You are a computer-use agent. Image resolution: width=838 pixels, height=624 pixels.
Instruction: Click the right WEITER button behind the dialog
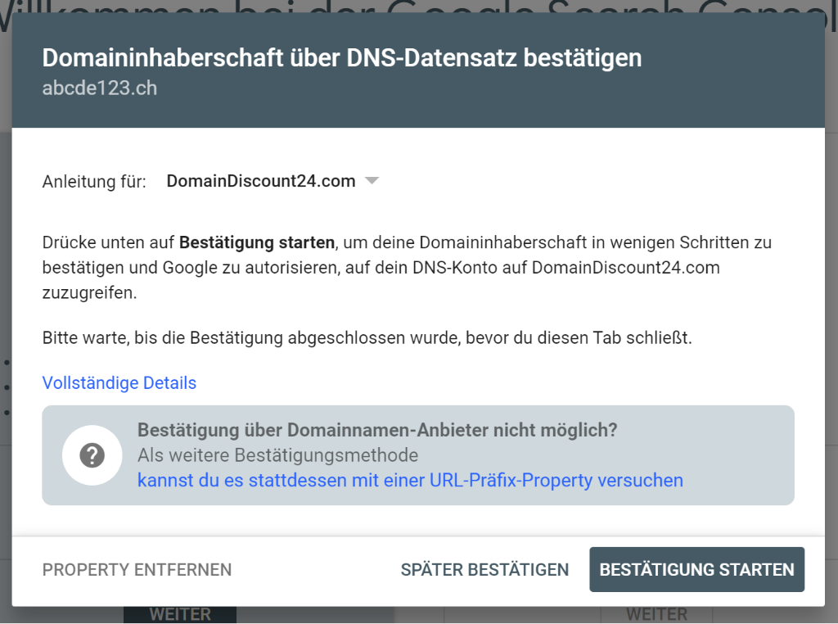(657, 614)
